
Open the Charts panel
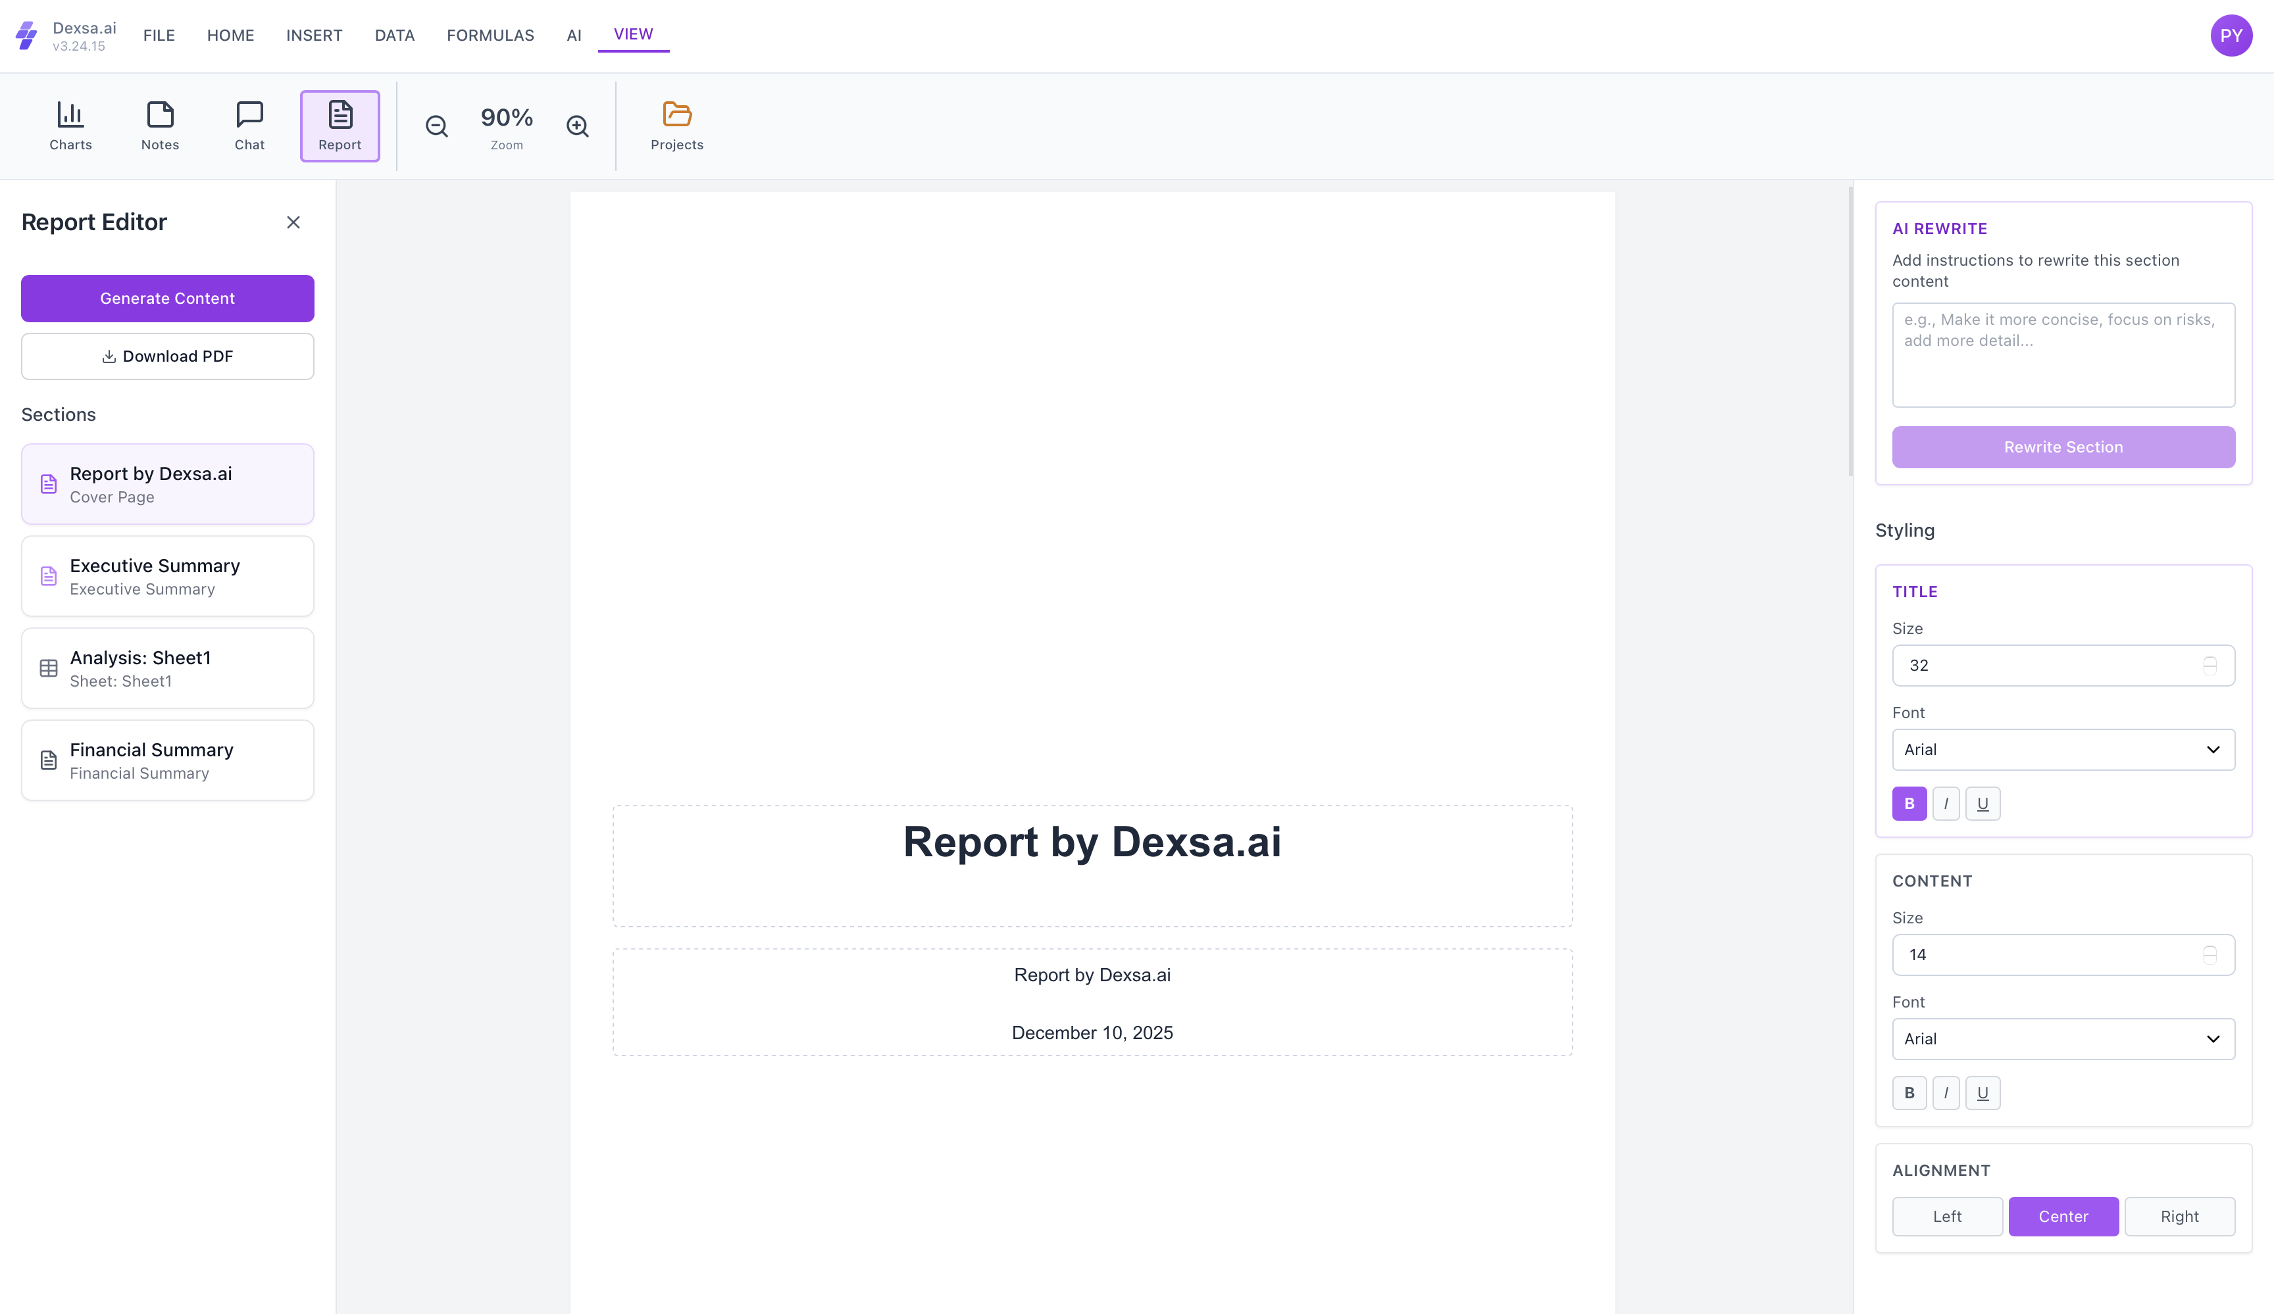point(70,126)
